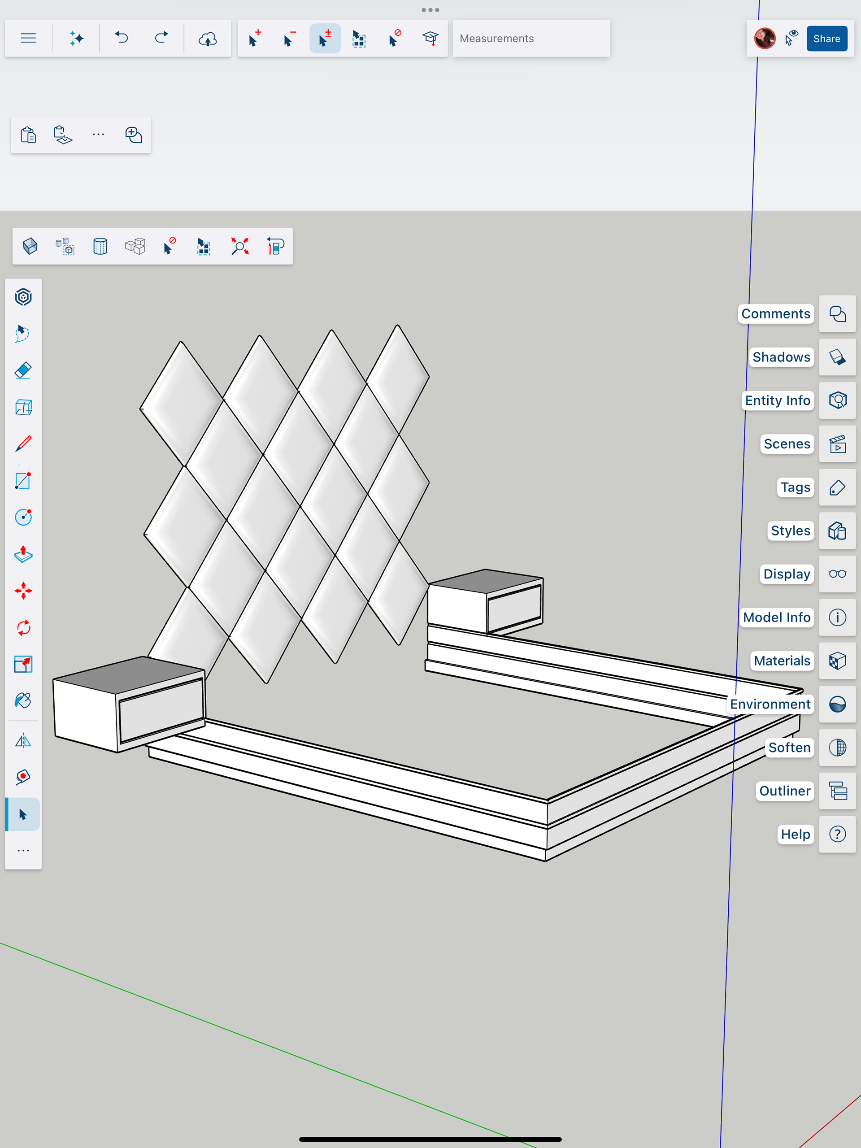Enable add-to-selection mode
The image size is (861, 1148).
254,39
